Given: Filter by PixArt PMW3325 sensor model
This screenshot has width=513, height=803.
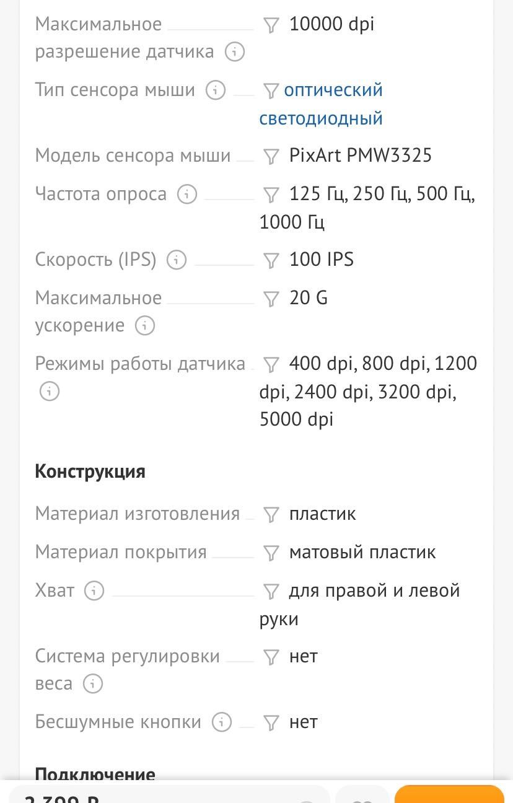Looking at the screenshot, I should tap(271, 156).
